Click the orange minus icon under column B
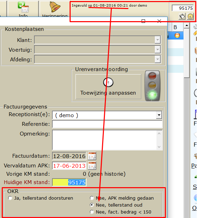This screenshot has height=218, width=197. 177,35
